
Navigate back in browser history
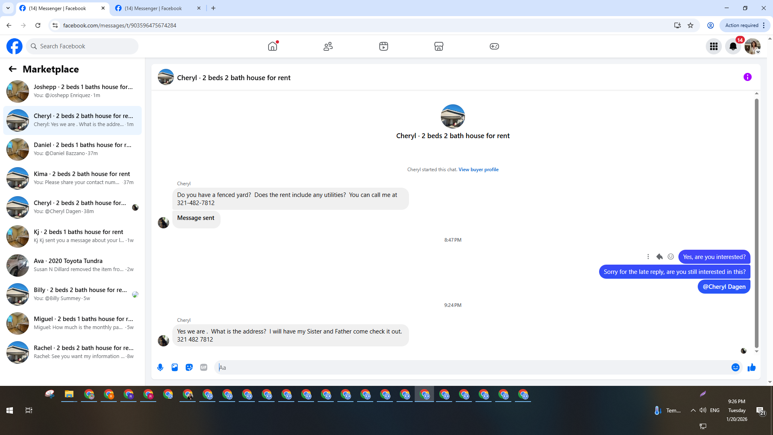coord(9,25)
